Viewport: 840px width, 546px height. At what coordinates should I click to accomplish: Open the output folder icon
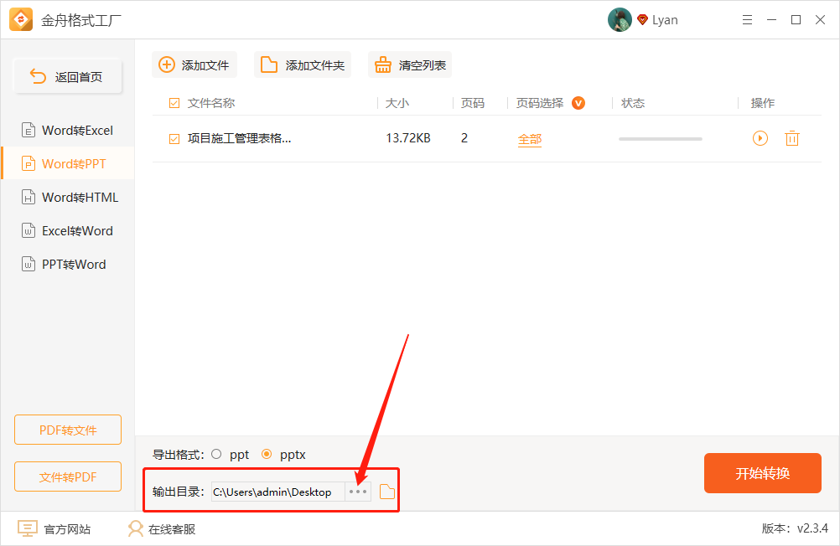(x=386, y=492)
